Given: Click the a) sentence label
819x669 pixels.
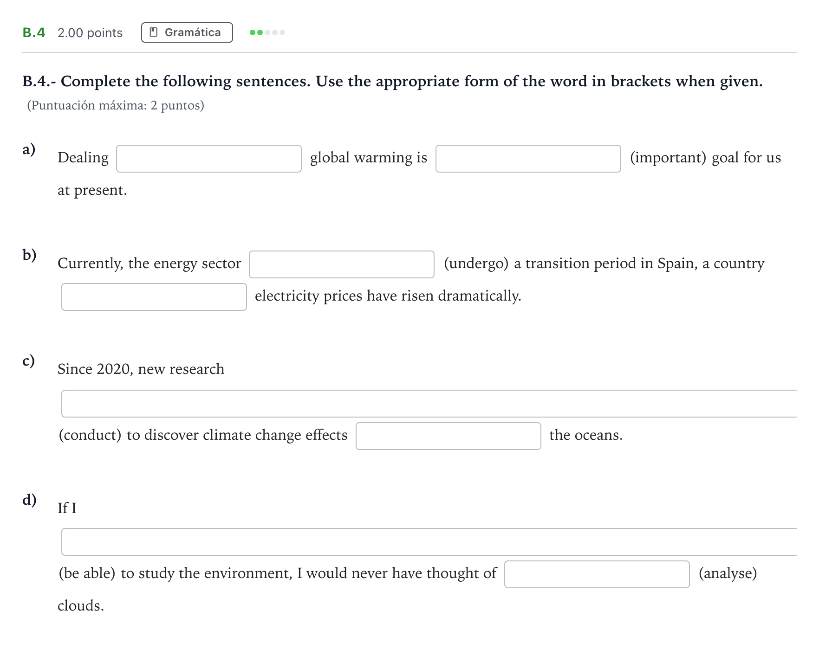Looking at the screenshot, I should pos(29,149).
